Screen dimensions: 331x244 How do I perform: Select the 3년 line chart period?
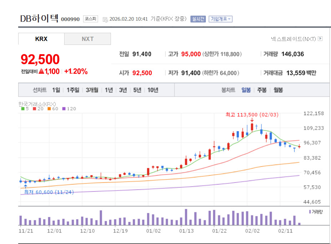click(x=123, y=90)
